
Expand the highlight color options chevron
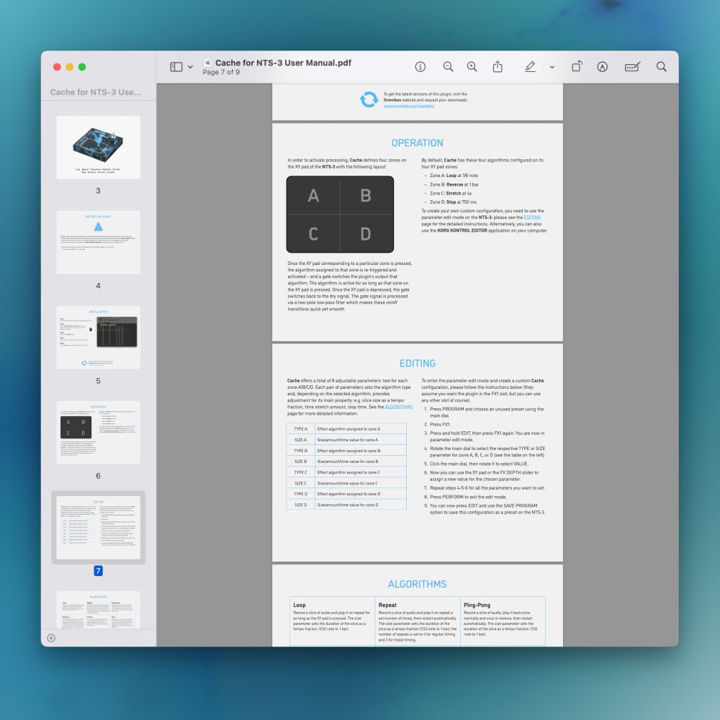point(552,67)
